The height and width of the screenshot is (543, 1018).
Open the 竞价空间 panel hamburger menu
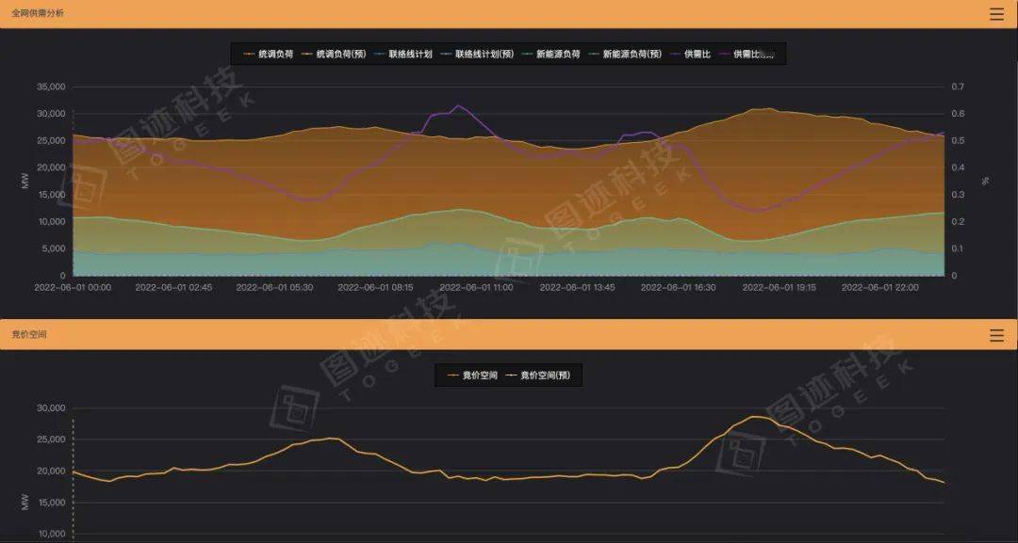coord(996,334)
